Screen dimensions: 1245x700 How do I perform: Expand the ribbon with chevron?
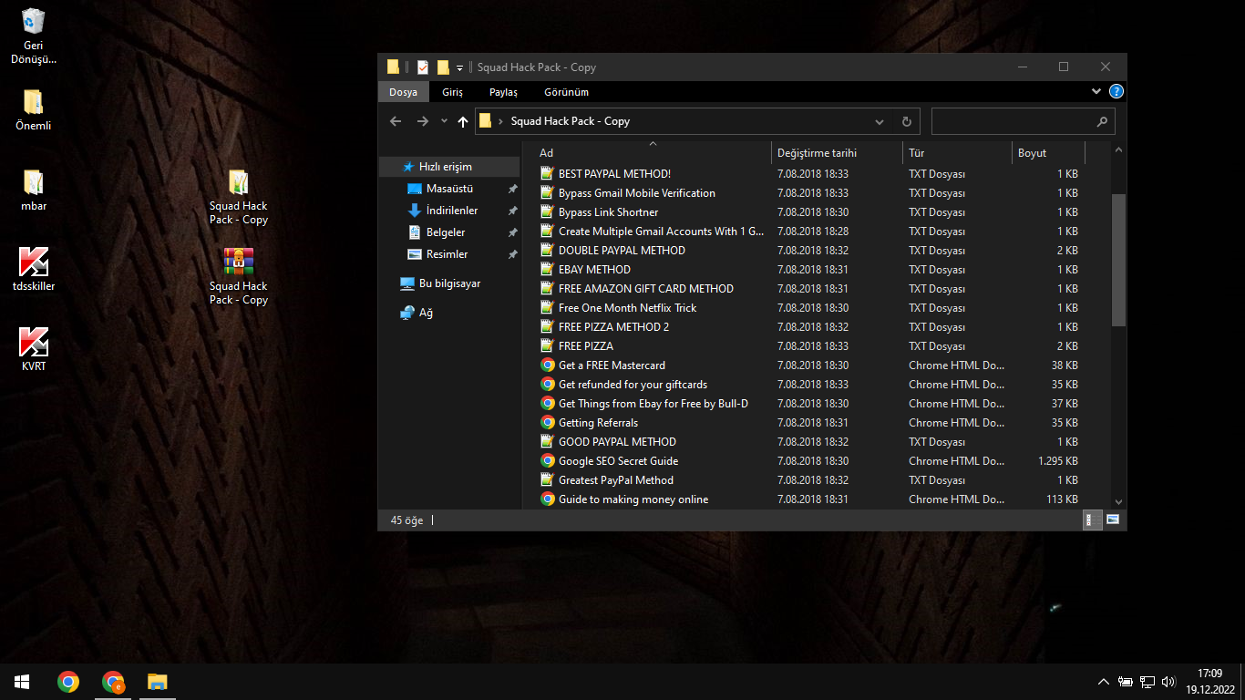tap(1096, 92)
